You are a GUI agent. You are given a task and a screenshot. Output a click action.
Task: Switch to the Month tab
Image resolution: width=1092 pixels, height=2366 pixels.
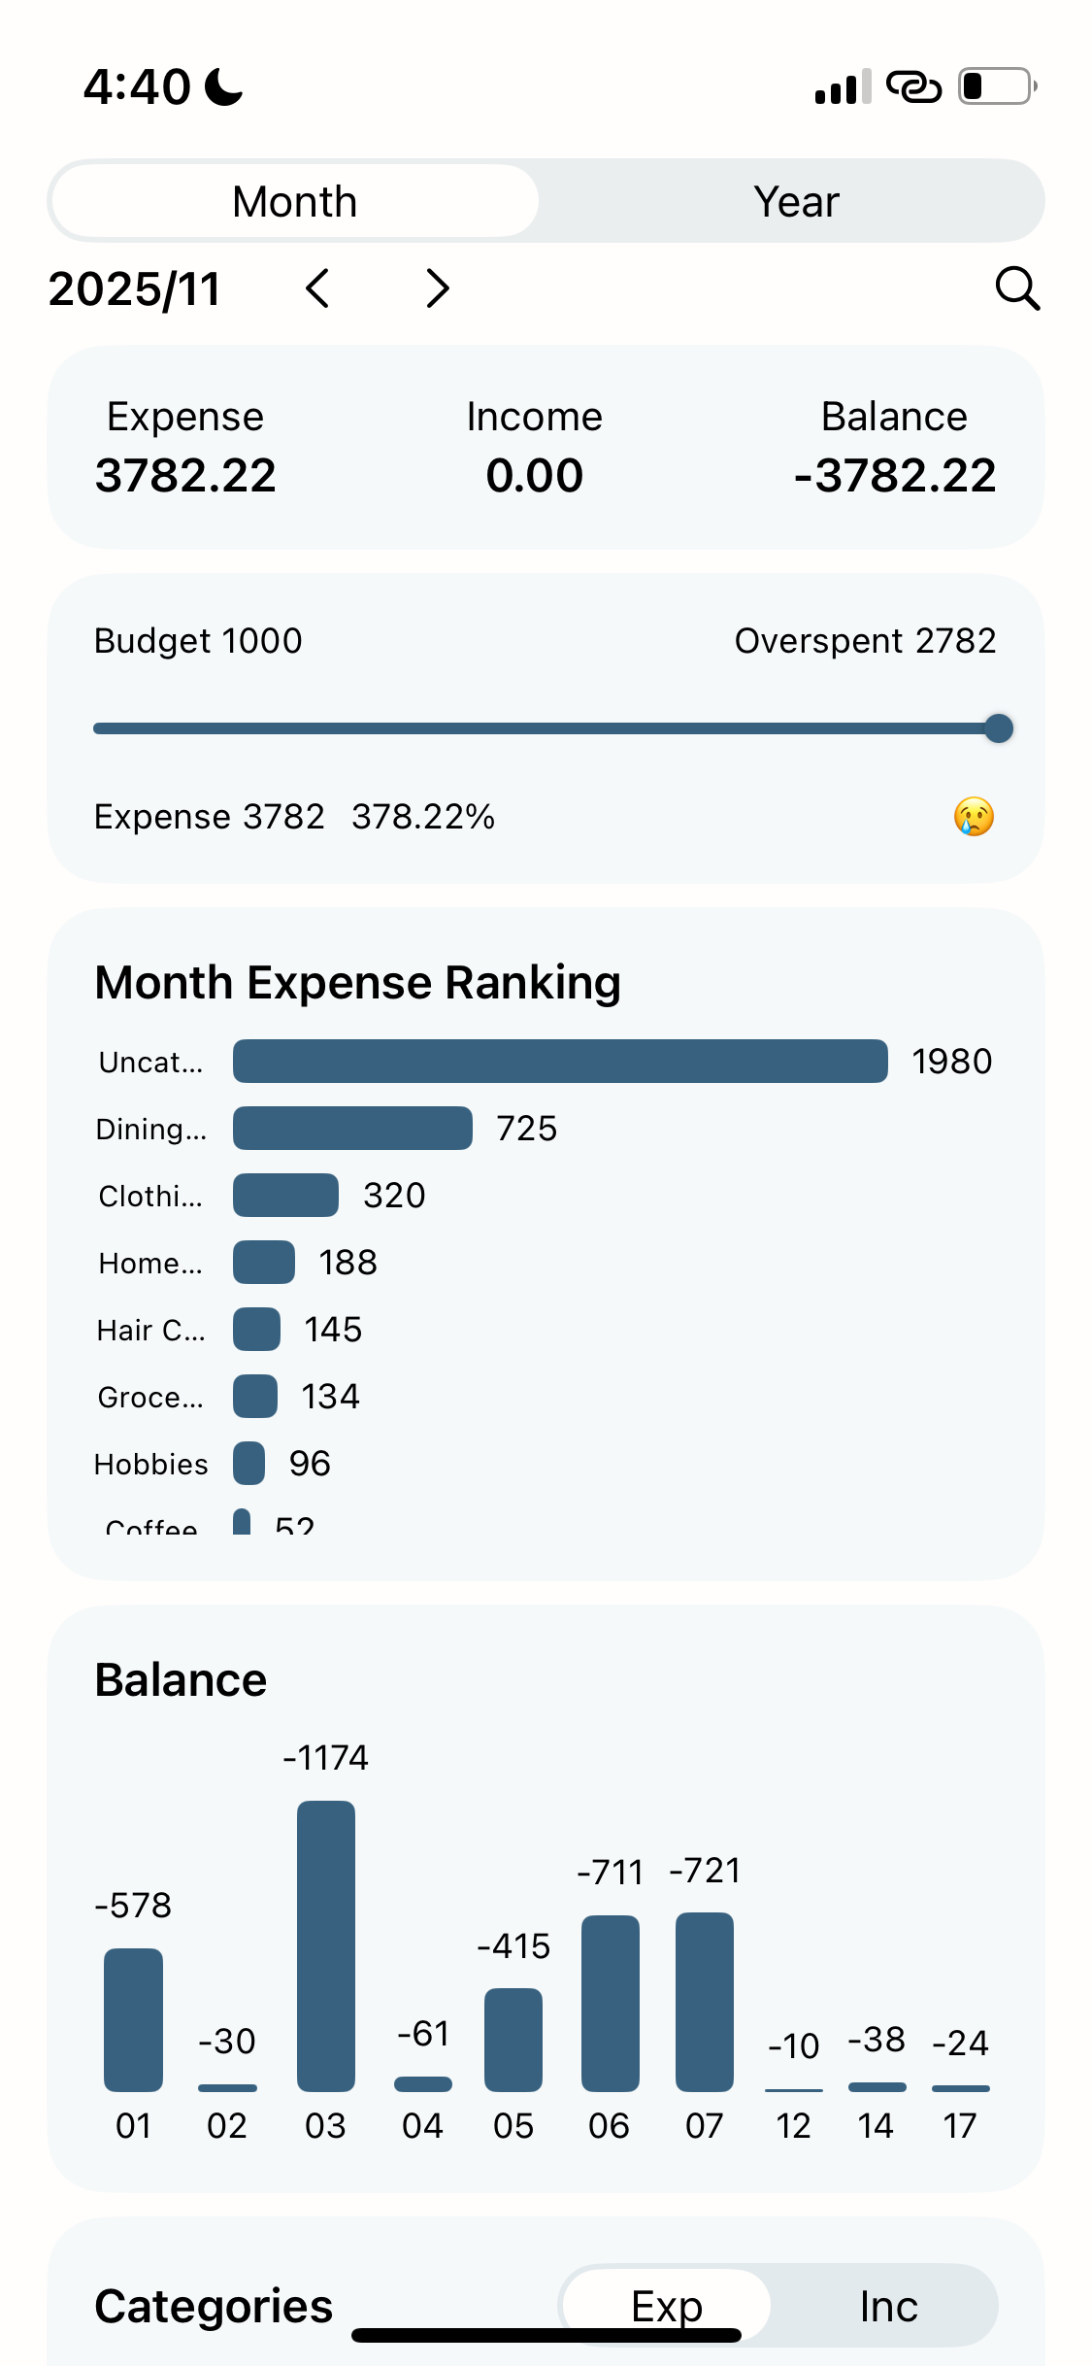click(x=295, y=202)
